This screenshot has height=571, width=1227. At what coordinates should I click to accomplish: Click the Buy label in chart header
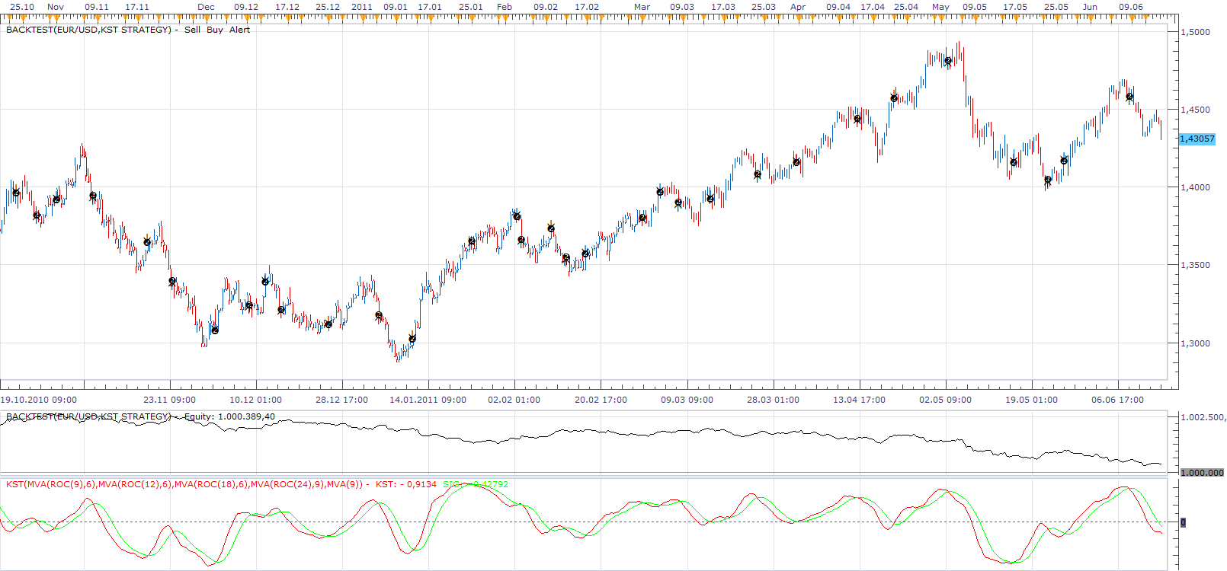click(215, 30)
